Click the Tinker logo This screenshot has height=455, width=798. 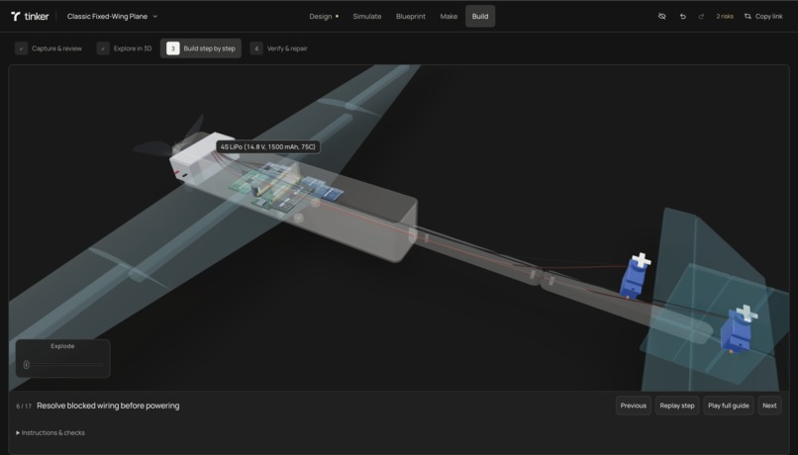(x=30, y=16)
